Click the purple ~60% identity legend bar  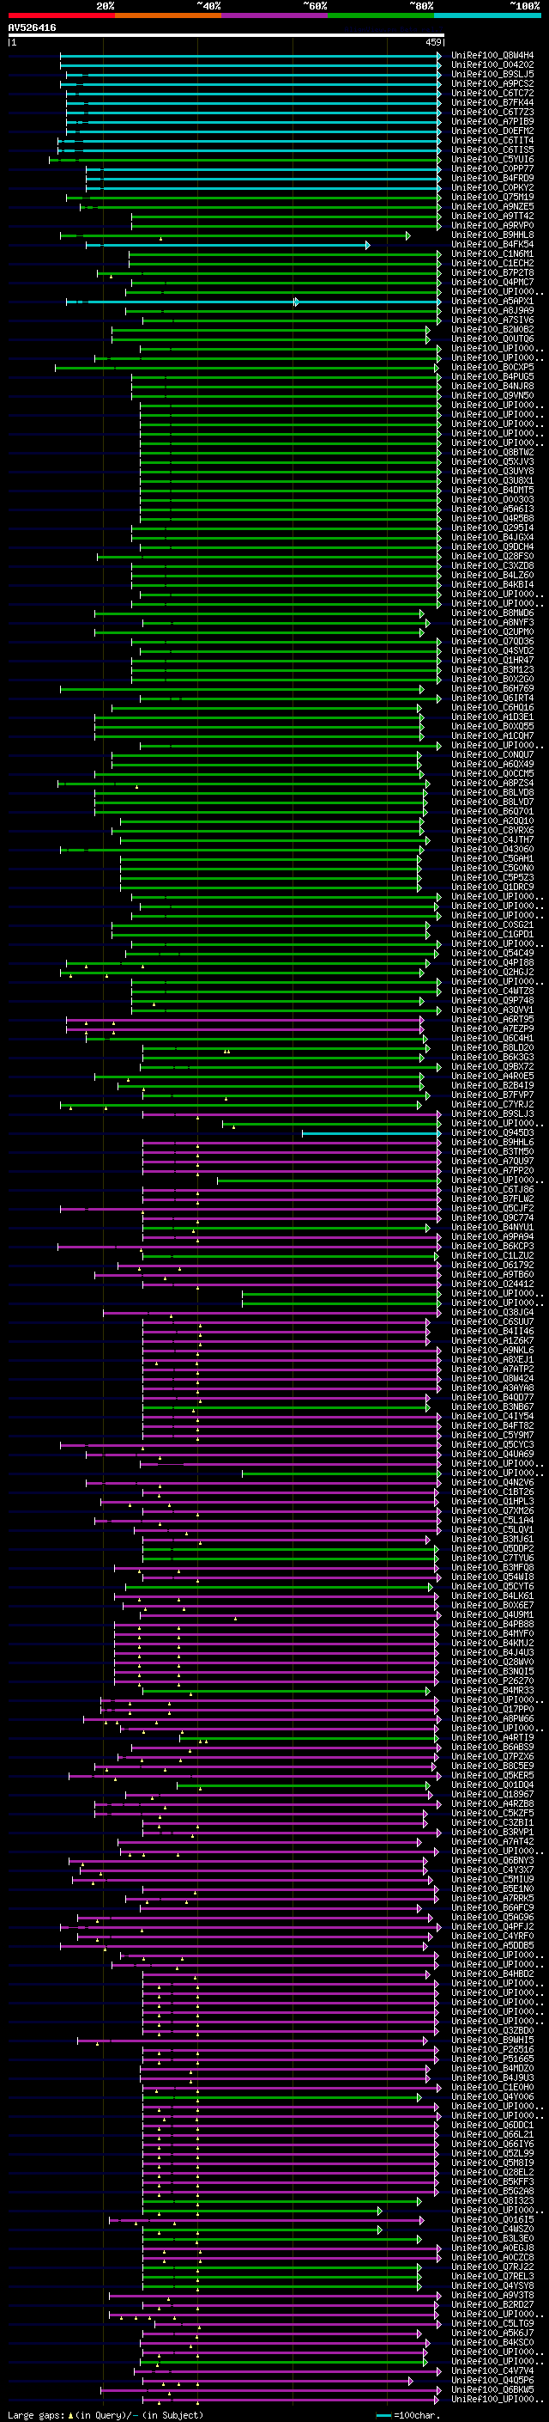click(x=274, y=15)
